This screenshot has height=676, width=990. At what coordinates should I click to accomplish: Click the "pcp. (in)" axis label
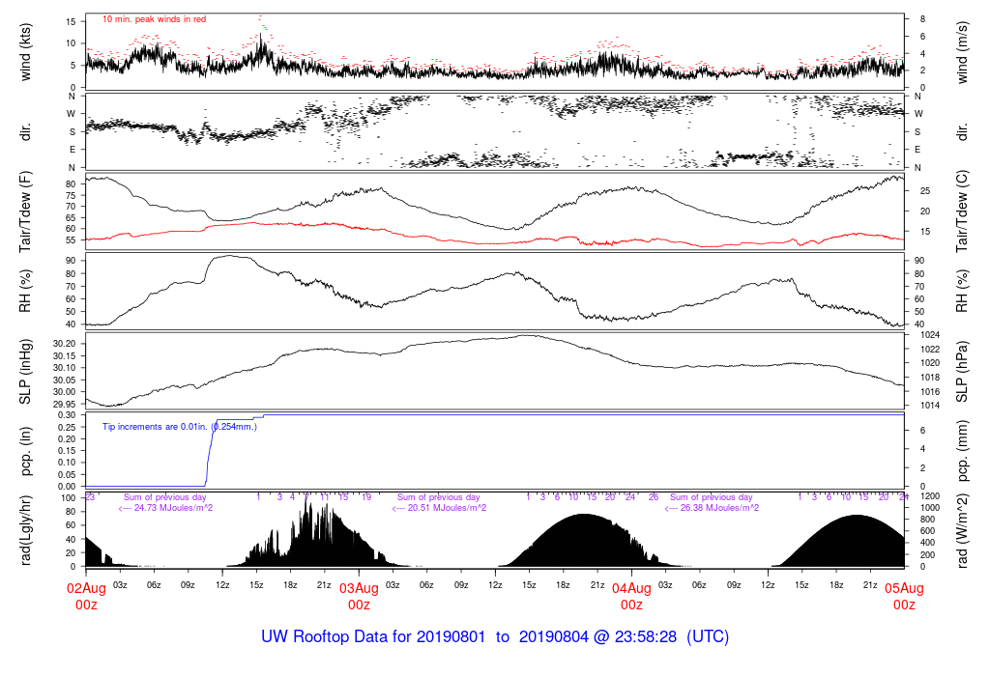pyautogui.click(x=26, y=450)
